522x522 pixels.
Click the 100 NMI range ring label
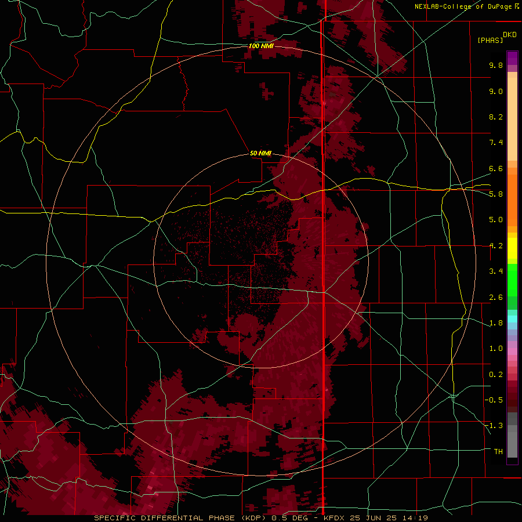(x=261, y=46)
